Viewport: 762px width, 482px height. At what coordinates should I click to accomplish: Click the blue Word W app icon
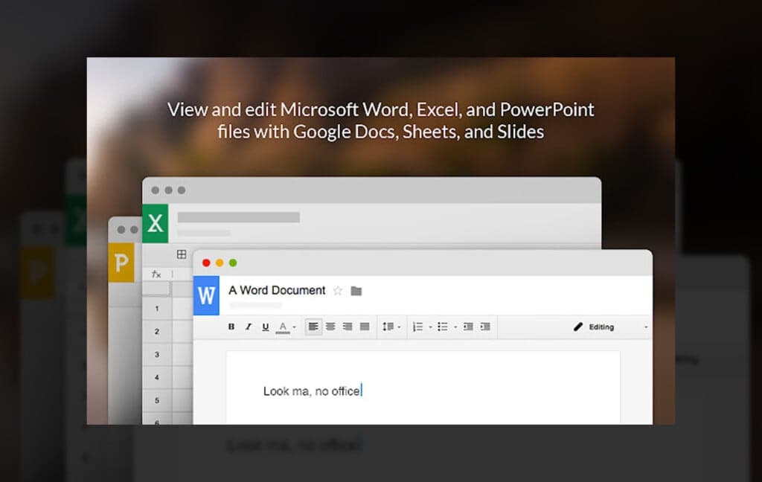click(x=207, y=295)
